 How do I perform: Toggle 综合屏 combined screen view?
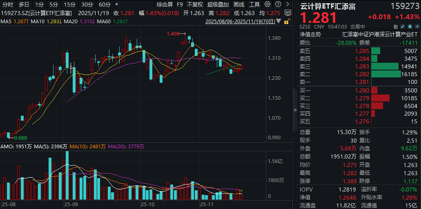165,4
